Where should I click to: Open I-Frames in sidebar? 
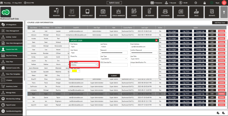point(11,80)
